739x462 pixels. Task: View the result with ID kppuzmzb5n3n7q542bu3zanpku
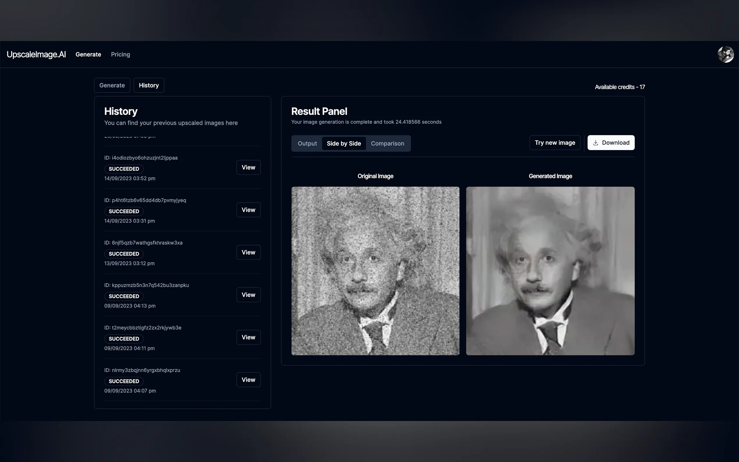(248, 294)
